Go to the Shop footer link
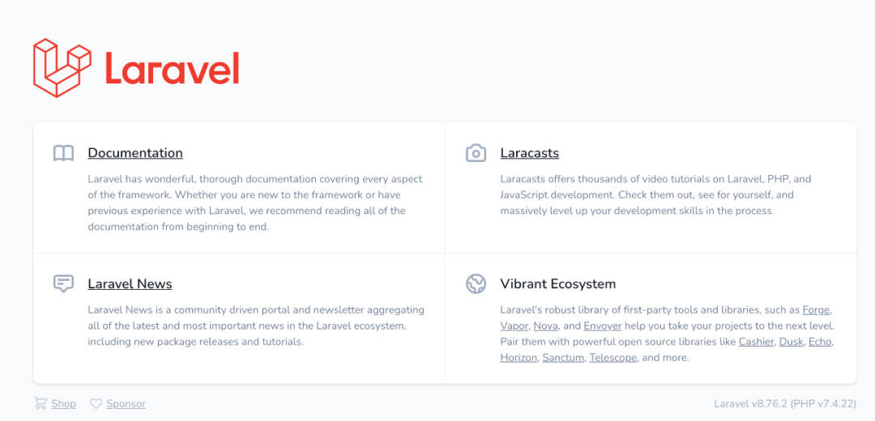The image size is (875, 421). (x=64, y=404)
